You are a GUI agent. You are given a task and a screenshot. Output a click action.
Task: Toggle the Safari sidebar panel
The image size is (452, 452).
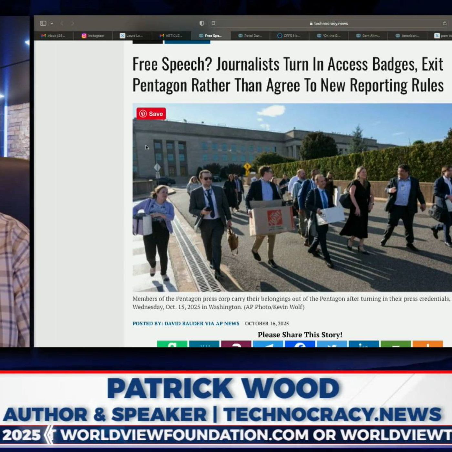[x=43, y=23]
